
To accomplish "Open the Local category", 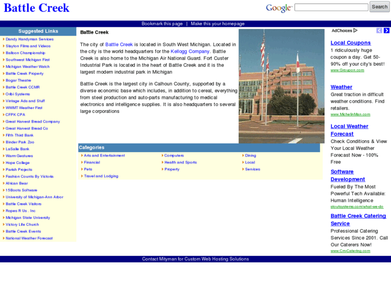I will coord(250,162).
